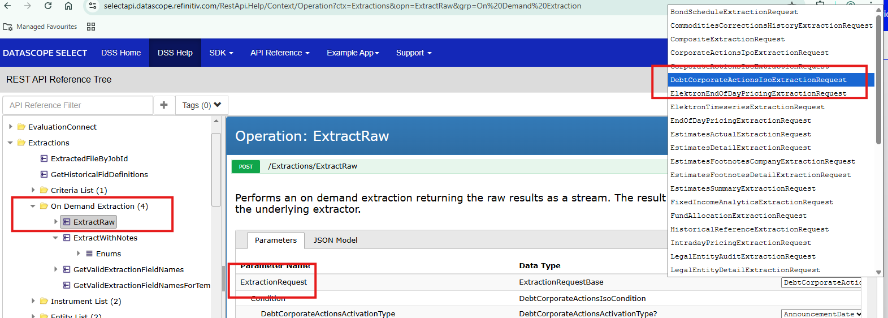Click the EvaluationConnect folder icon
This screenshot has width=888, height=318.
(x=21, y=127)
